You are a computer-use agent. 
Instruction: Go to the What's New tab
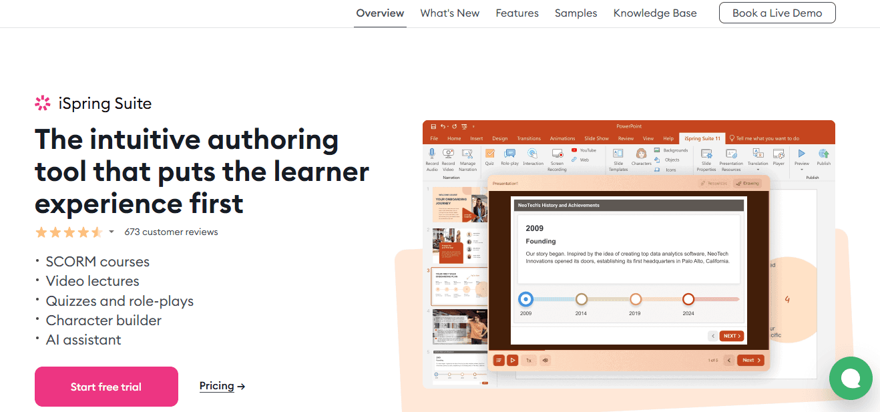(x=450, y=13)
